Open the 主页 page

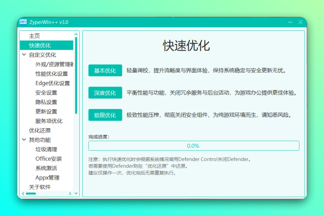34,36
